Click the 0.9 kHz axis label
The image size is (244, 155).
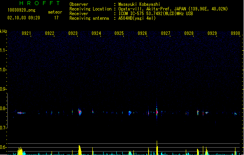coord(3,89)
